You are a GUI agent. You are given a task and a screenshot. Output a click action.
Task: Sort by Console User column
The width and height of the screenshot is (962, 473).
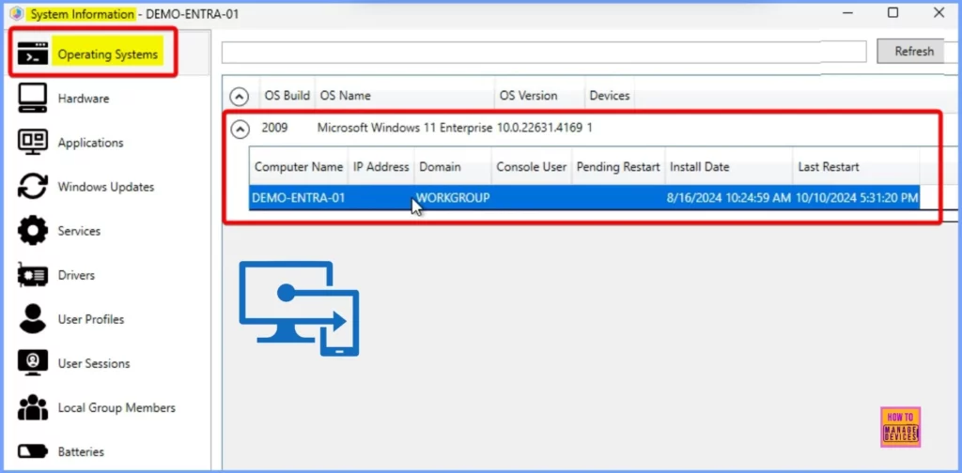(x=532, y=167)
